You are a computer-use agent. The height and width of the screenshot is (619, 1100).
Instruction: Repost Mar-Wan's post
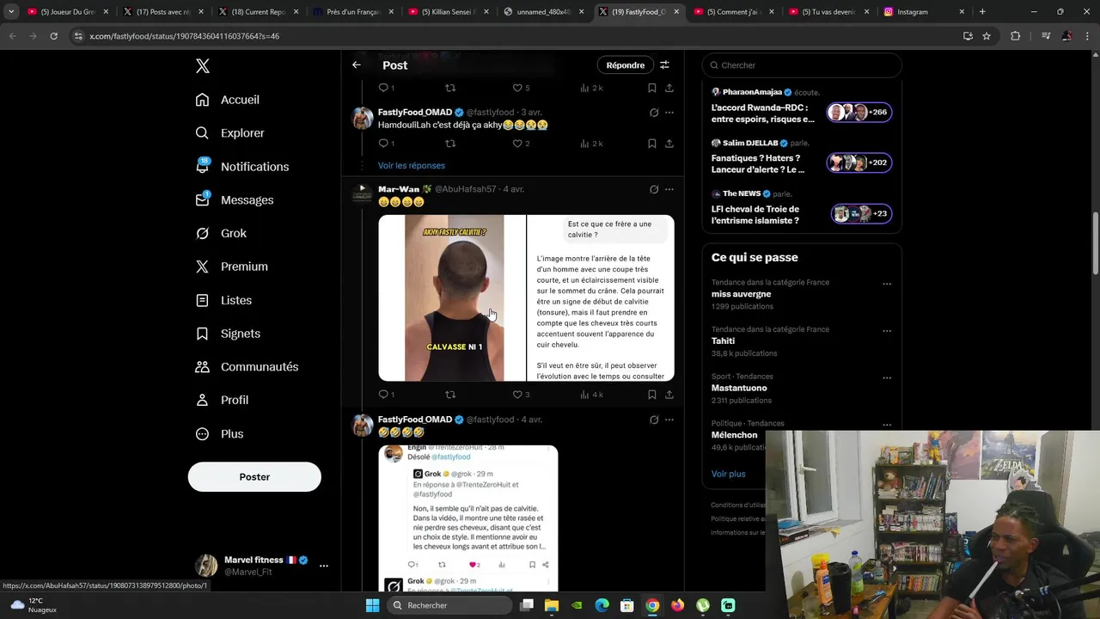pos(450,395)
